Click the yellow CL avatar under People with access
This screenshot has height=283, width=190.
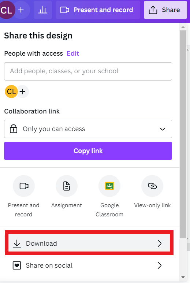[11, 92]
